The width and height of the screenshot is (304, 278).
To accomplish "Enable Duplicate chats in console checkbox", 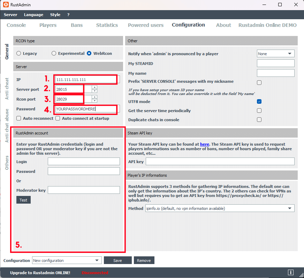I will [x=259, y=119].
